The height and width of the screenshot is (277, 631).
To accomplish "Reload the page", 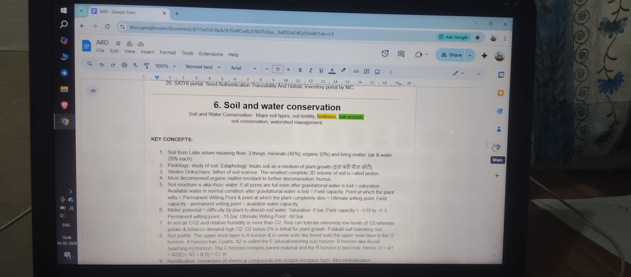I will tap(107, 26).
